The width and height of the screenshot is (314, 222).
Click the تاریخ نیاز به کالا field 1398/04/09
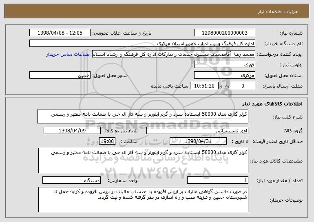tap(72, 131)
